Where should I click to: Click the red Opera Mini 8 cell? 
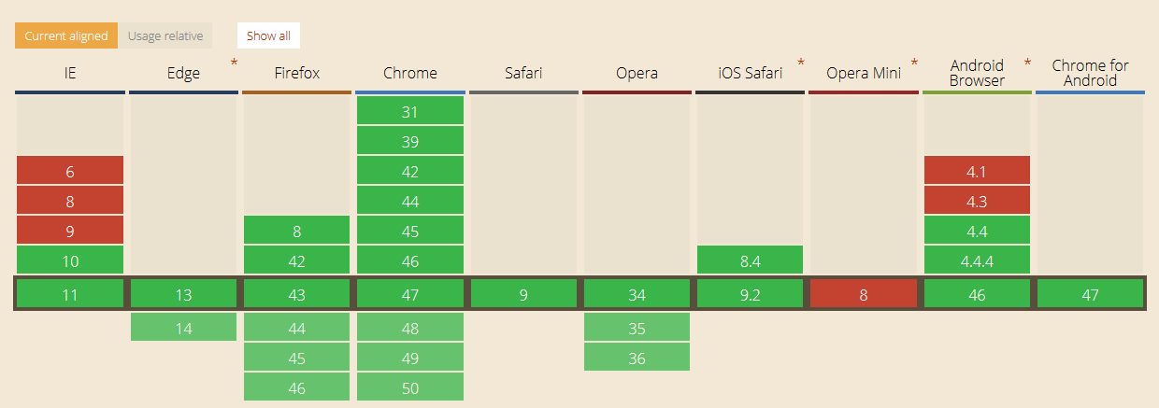click(864, 294)
